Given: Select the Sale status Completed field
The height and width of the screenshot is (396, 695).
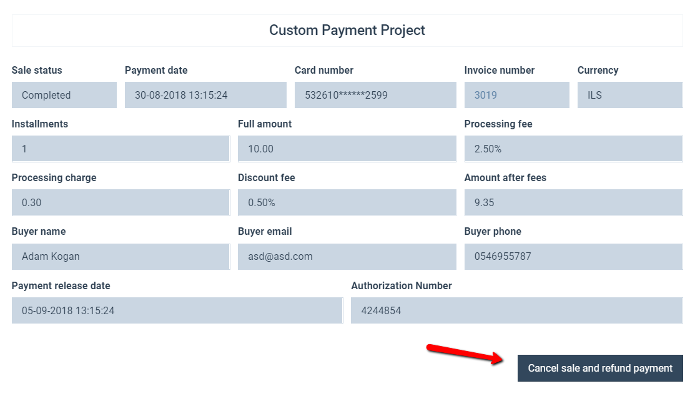Looking at the screenshot, I should click(x=64, y=95).
